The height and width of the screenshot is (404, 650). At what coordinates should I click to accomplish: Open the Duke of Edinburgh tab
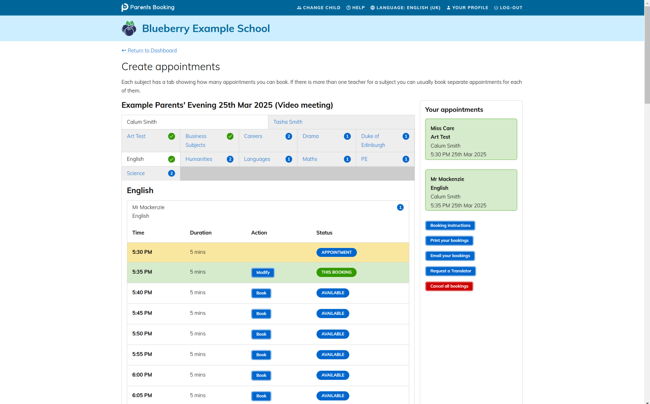[x=373, y=141]
